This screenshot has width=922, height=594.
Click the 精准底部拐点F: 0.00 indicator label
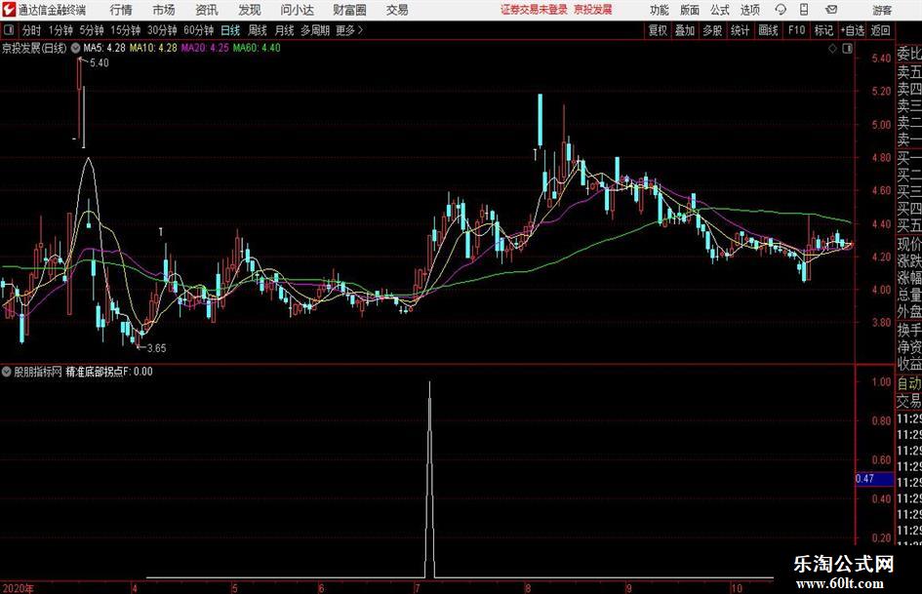[x=109, y=372]
